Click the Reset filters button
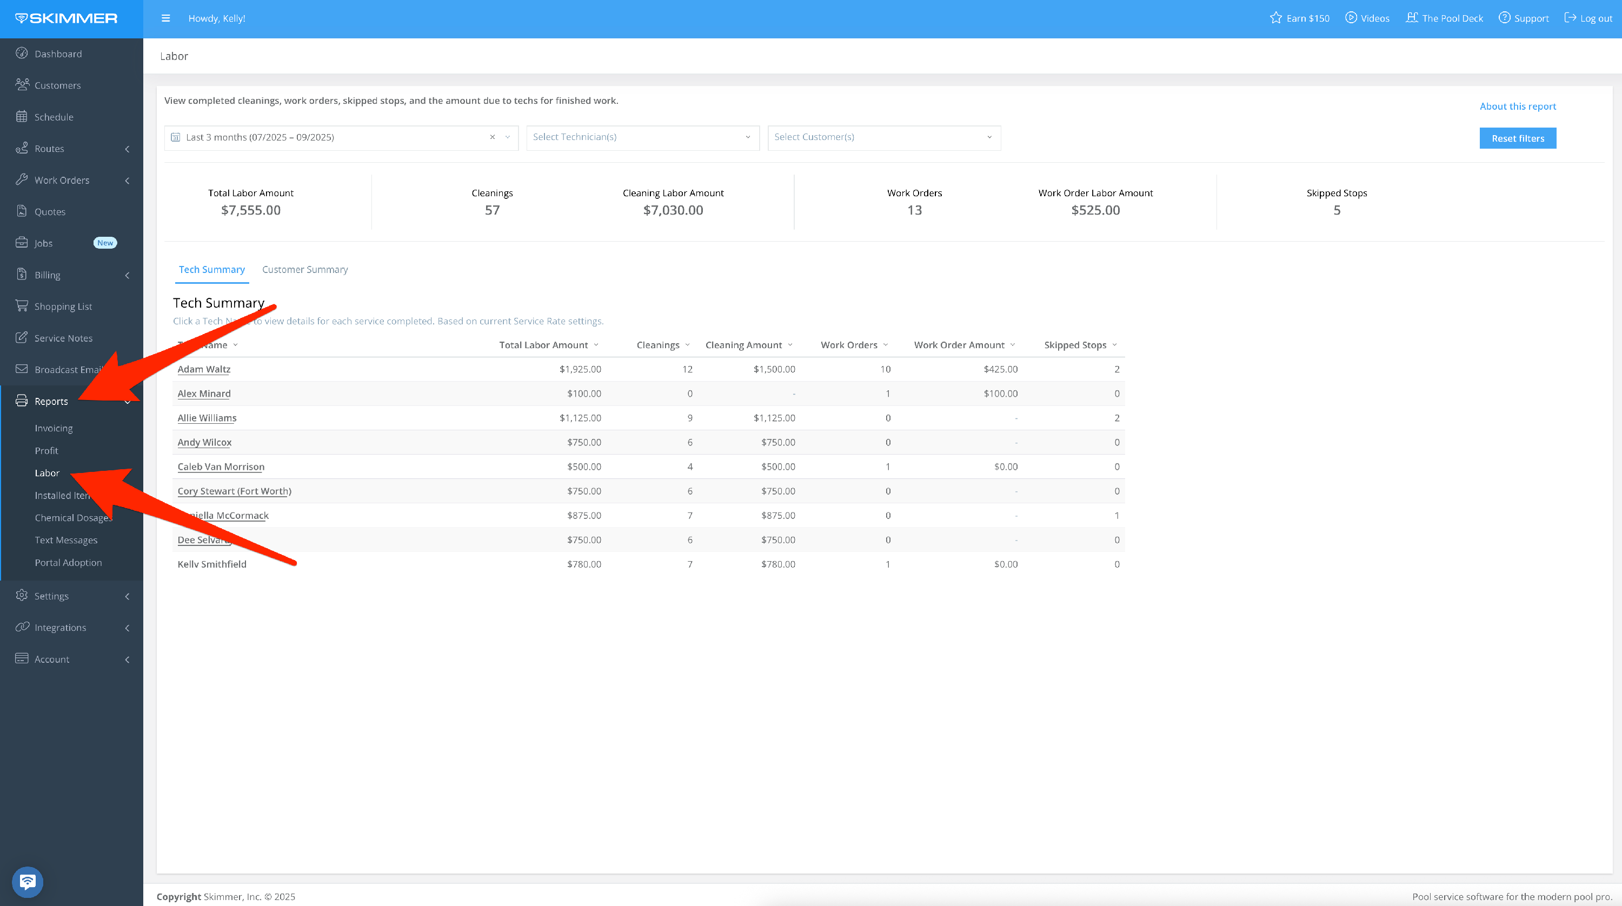The width and height of the screenshot is (1622, 906). tap(1518, 138)
